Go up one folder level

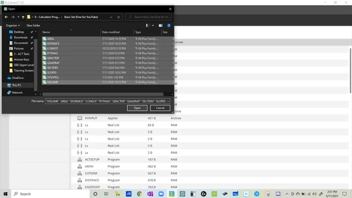pyautogui.click(x=23, y=17)
